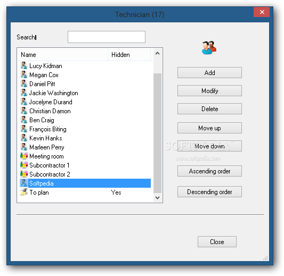
Task: Click the technician icon beside Lucy Kidman
Action: click(x=24, y=65)
